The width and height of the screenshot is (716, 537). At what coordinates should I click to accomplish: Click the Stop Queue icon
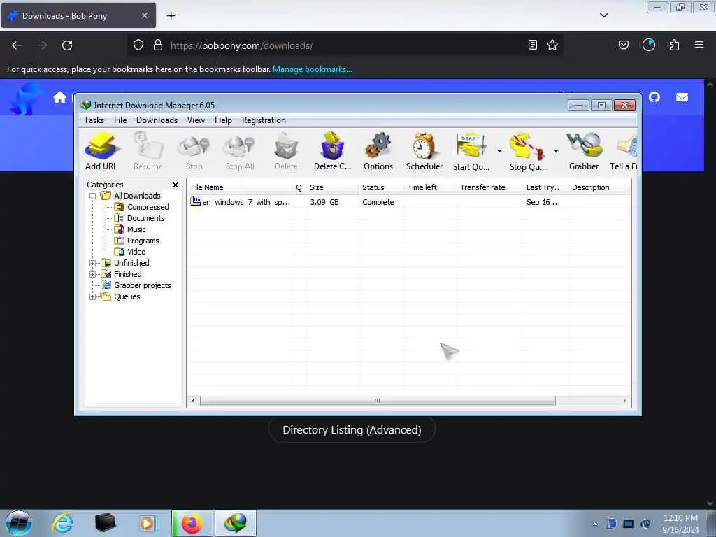pyautogui.click(x=527, y=151)
